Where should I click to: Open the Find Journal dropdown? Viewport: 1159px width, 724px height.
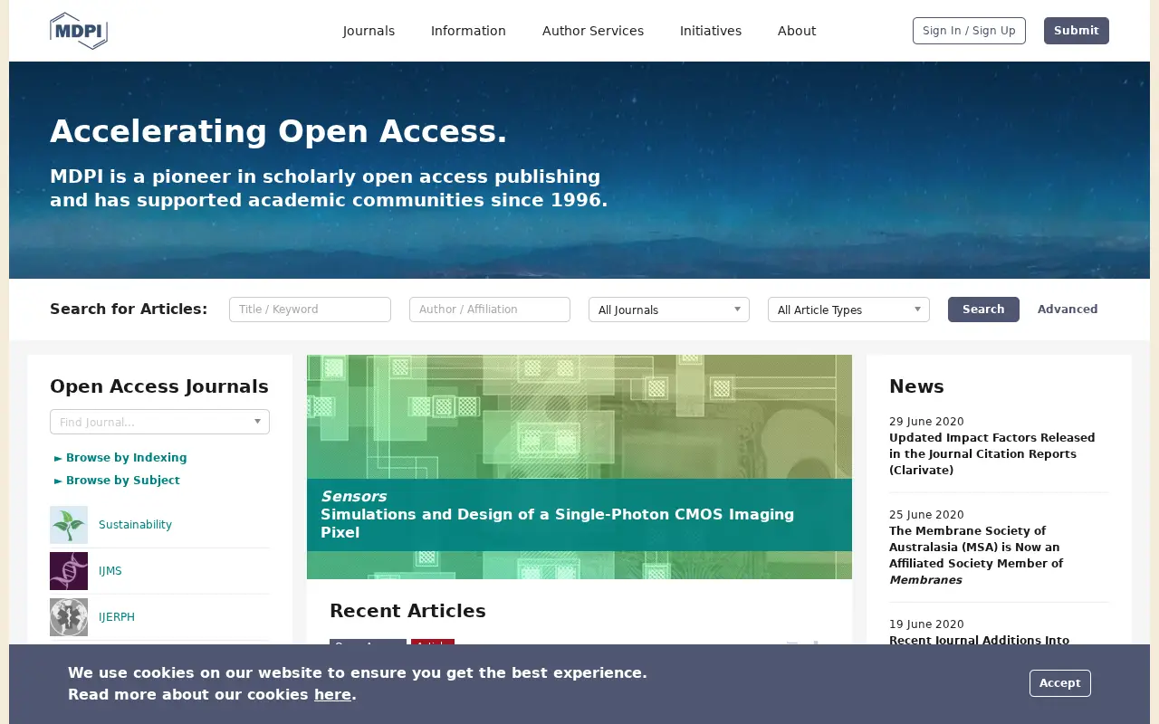click(159, 422)
